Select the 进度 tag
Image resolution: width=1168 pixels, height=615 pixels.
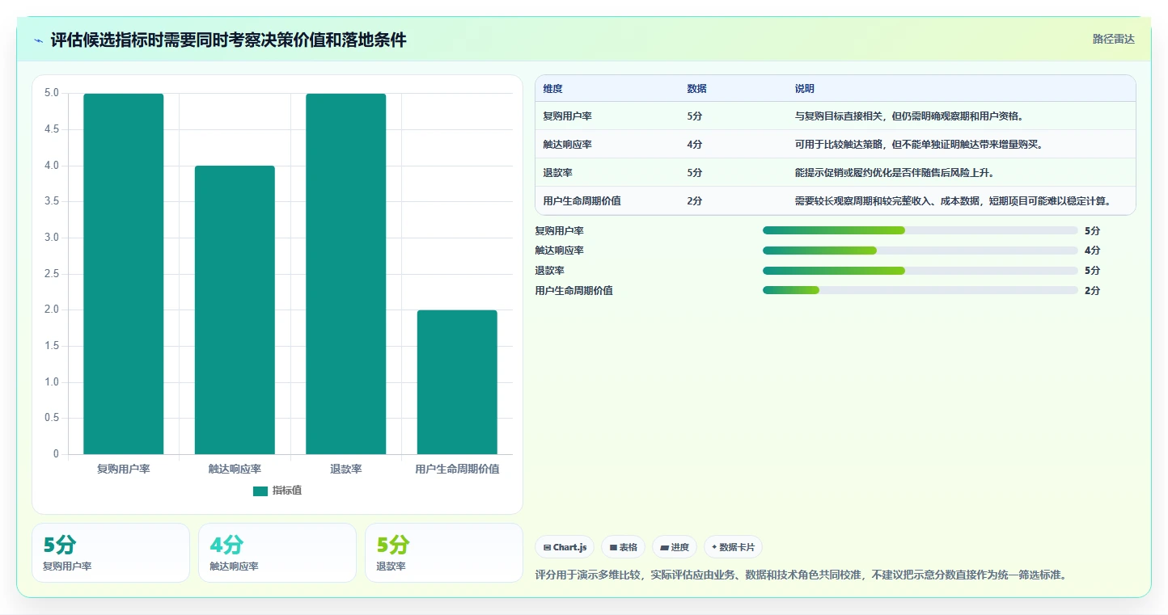pos(675,547)
